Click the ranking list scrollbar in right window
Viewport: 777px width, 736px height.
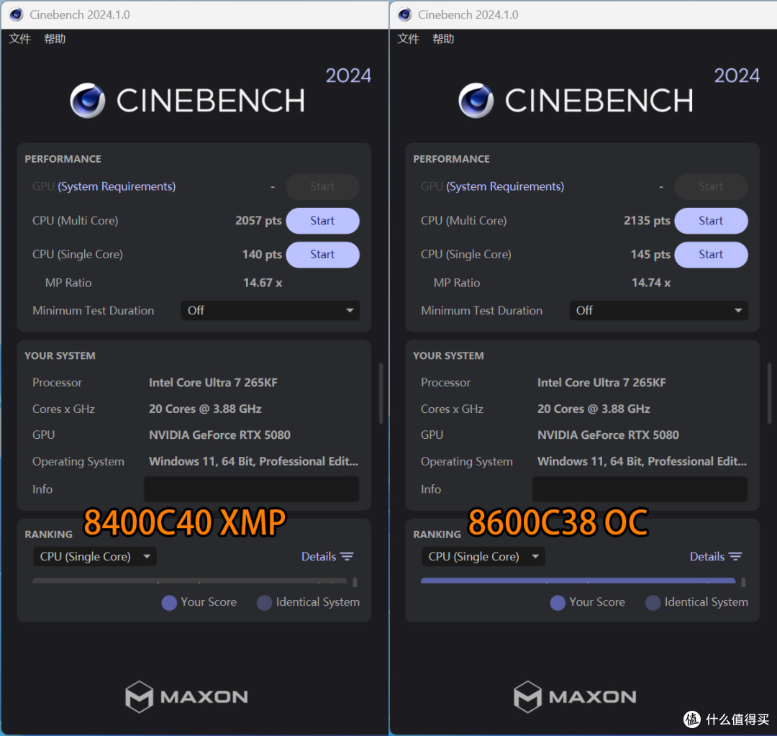743,582
